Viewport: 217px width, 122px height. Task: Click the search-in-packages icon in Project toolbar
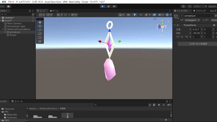[150, 105]
